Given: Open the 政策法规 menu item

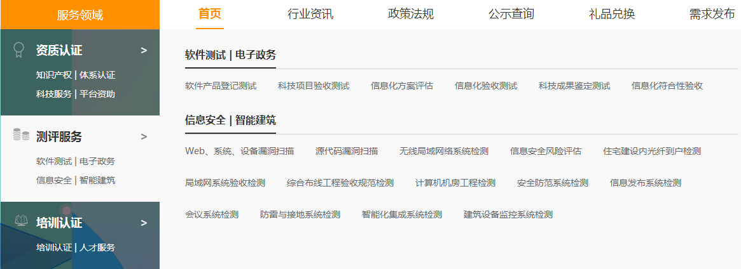Looking at the screenshot, I should coord(411,14).
